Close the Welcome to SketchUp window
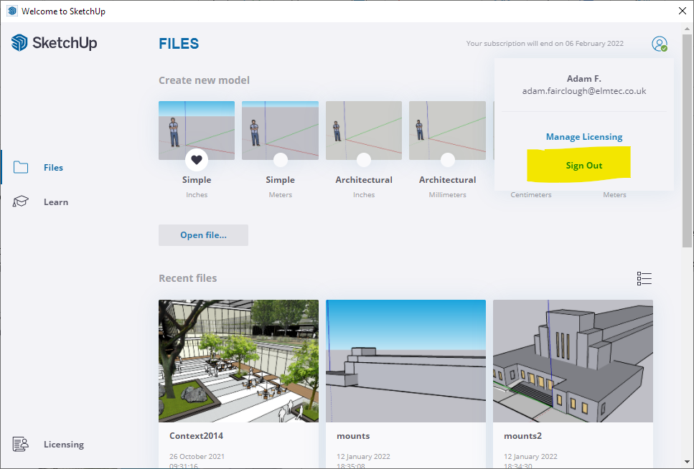Screen dimensions: 694x469 tap(683, 11)
